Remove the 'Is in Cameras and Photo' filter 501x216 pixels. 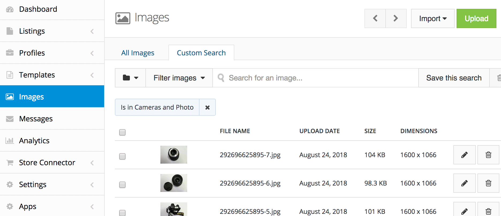tap(207, 107)
